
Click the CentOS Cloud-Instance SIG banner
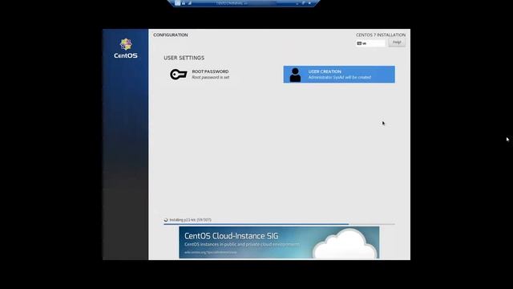[279, 242]
